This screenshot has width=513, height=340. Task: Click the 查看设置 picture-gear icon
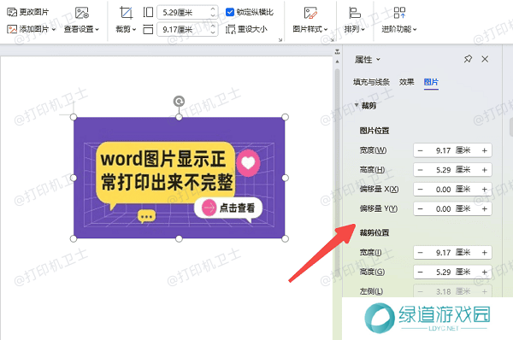(x=82, y=13)
